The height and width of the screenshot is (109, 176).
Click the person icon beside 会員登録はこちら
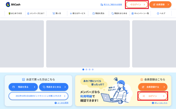click(142, 79)
